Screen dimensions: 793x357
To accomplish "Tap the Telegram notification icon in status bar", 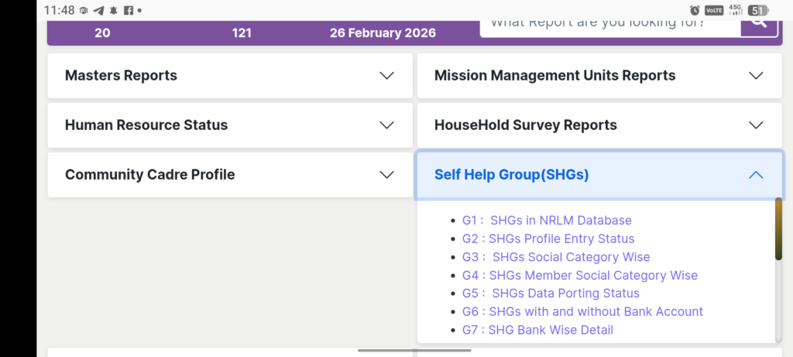I will point(98,11).
